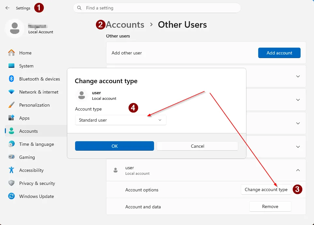Confirm with the OK button
The height and width of the screenshot is (225, 314).
click(115, 146)
